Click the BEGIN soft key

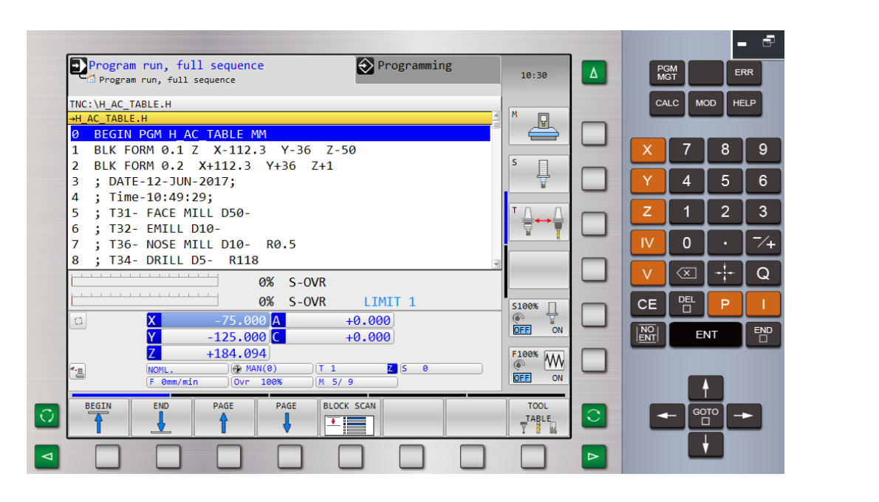pos(99,417)
